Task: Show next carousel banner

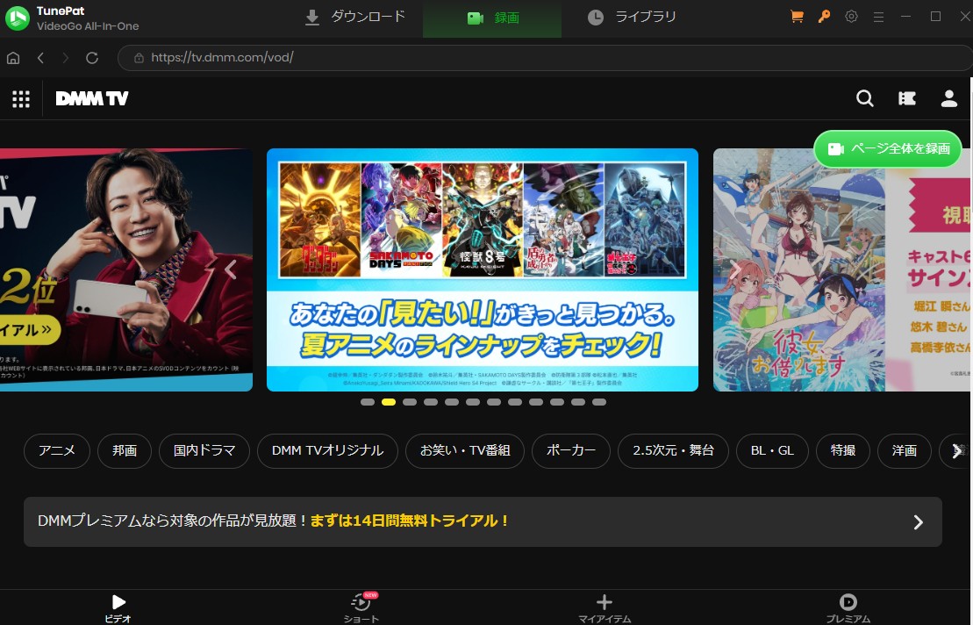Action: 736,270
